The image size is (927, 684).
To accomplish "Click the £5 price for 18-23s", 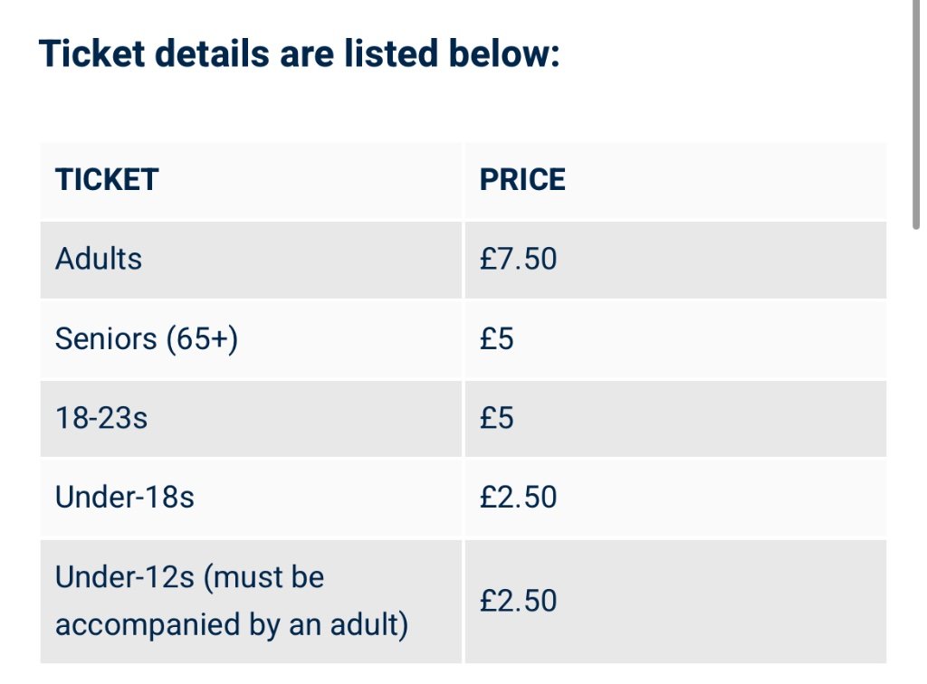I will tap(497, 419).
